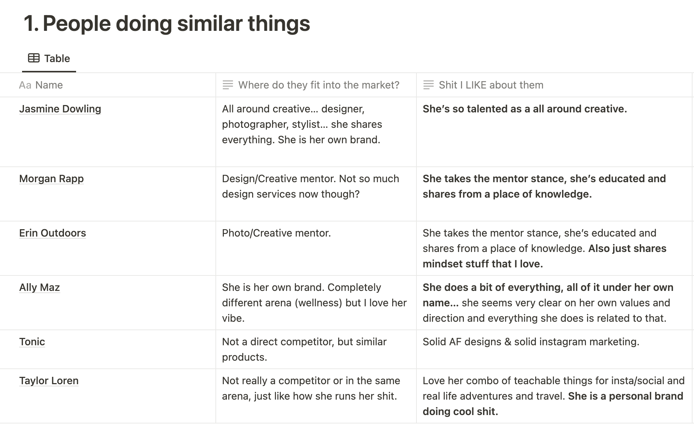Viewport: 694px width, 429px height.
Task: Open the Name column header menu
Action: 108,85
